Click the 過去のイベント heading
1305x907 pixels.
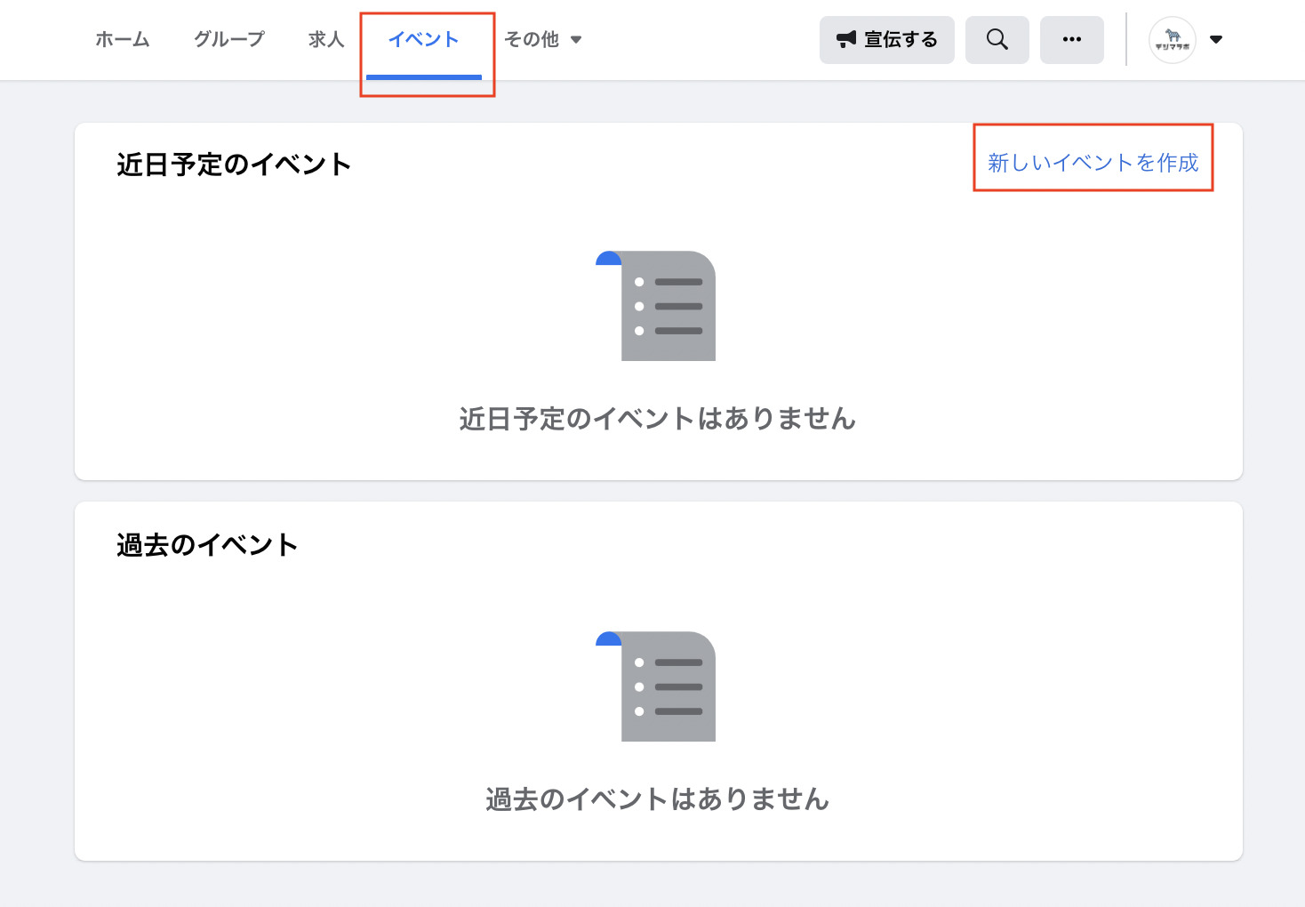coord(207,545)
